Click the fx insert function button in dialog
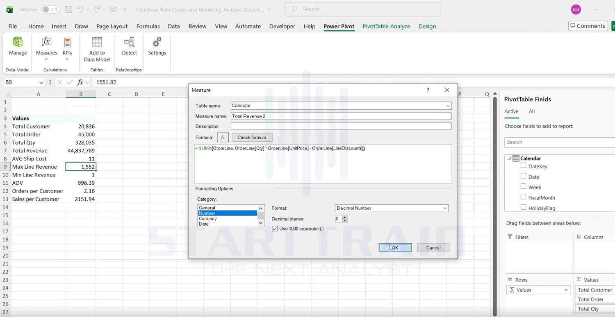The width and height of the screenshot is (615, 317). (223, 137)
